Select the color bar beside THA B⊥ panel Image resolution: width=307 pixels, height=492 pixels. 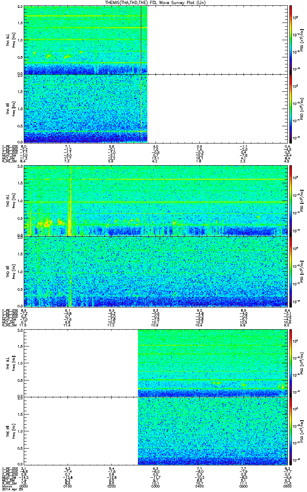click(x=291, y=40)
